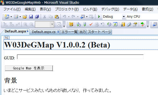Switch to the エラー一覧 tab

point(69,32)
